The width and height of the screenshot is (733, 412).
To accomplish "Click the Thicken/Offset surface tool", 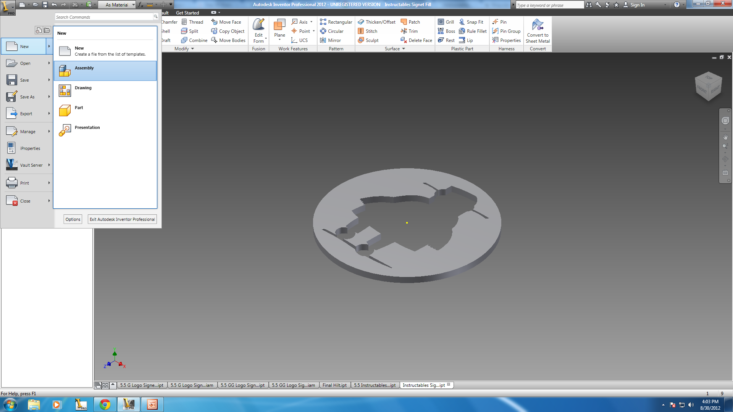I will pyautogui.click(x=377, y=22).
